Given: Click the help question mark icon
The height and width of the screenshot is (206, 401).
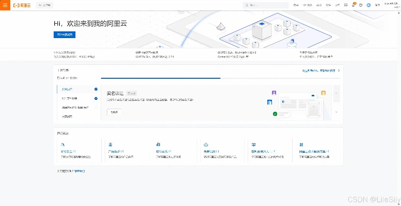Looking at the screenshot, I should click(361, 5).
